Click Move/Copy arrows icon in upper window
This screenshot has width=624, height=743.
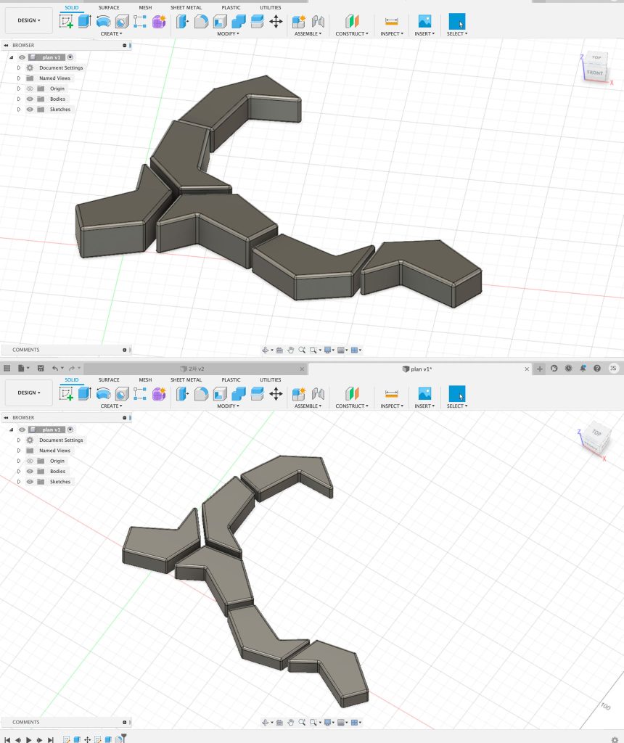coord(276,21)
